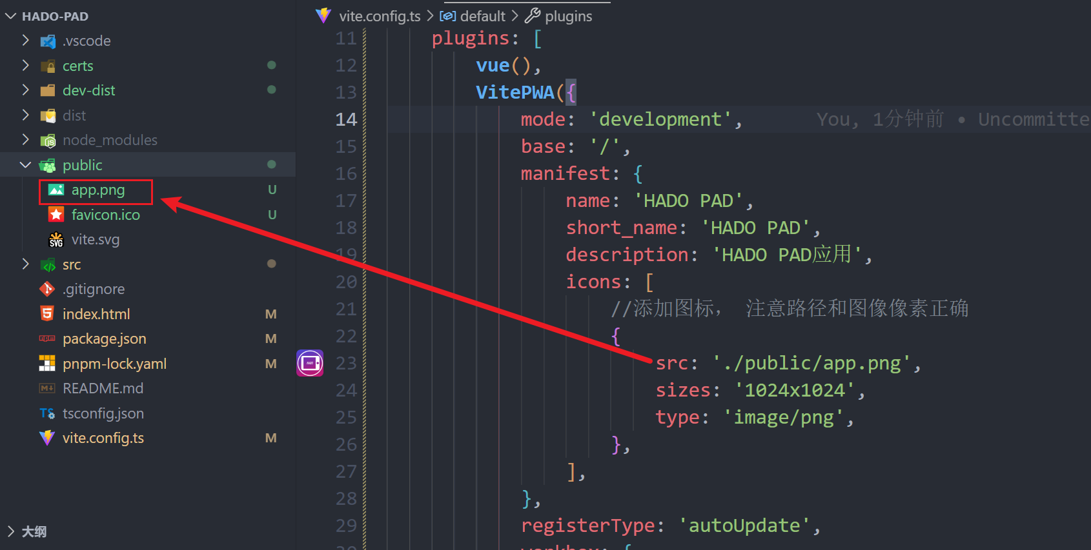
Task: Click the node_modules folder icon
Action: tap(48, 141)
